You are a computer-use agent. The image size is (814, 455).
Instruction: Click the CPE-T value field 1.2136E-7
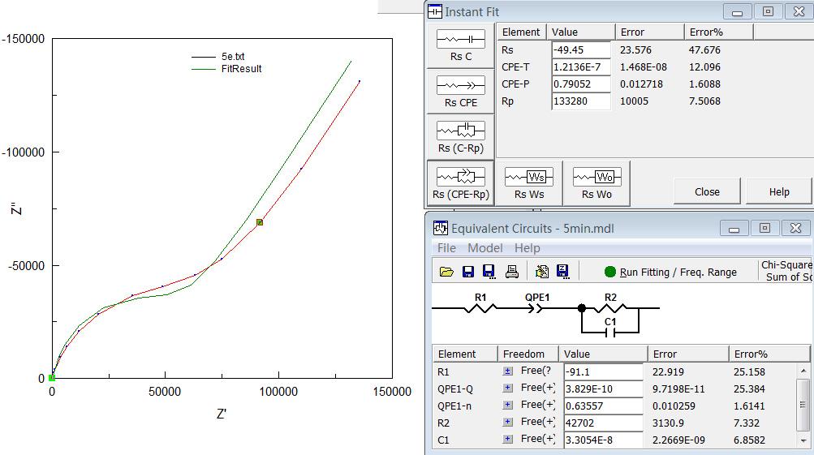(581, 67)
